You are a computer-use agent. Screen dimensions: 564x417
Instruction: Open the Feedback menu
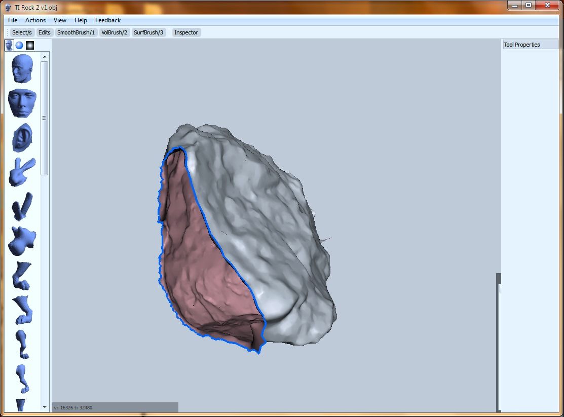click(107, 20)
